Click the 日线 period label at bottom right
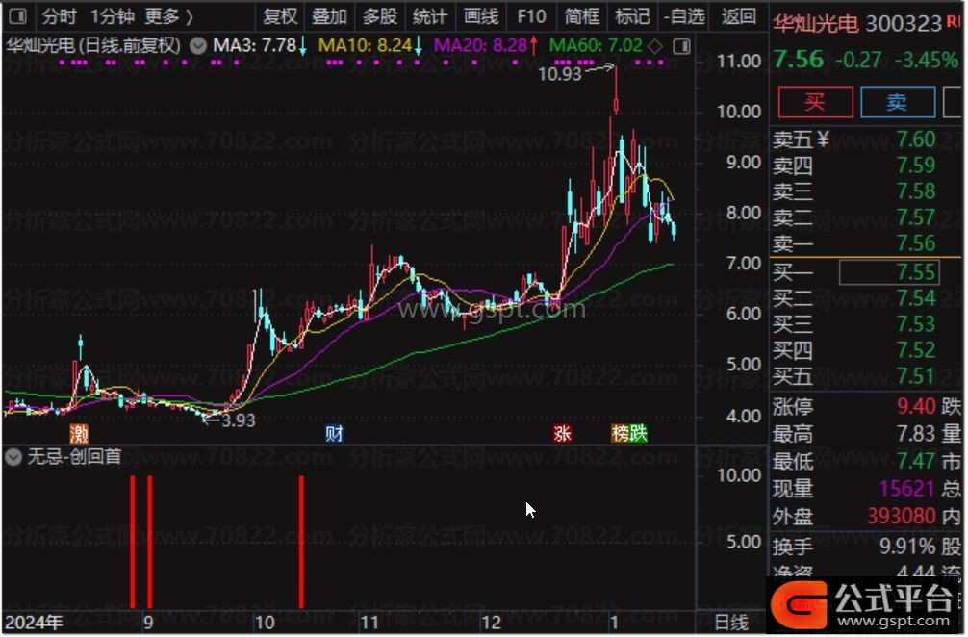This screenshot has height=637, width=968. pos(731,623)
